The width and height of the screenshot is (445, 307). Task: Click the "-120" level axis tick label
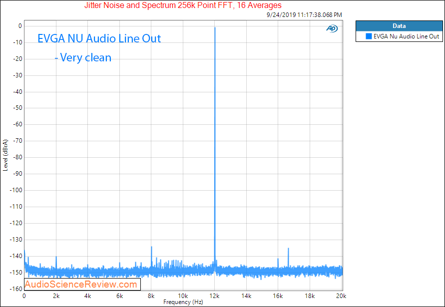[16, 223]
